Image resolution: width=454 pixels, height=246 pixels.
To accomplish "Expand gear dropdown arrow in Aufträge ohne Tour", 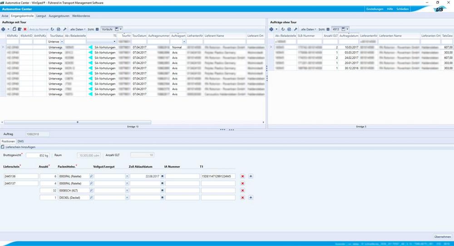I will point(276,29).
